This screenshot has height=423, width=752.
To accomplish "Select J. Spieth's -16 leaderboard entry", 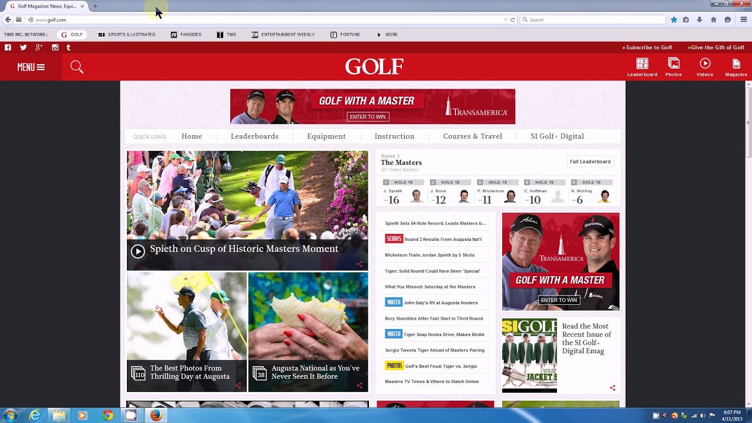I will tap(404, 193).
